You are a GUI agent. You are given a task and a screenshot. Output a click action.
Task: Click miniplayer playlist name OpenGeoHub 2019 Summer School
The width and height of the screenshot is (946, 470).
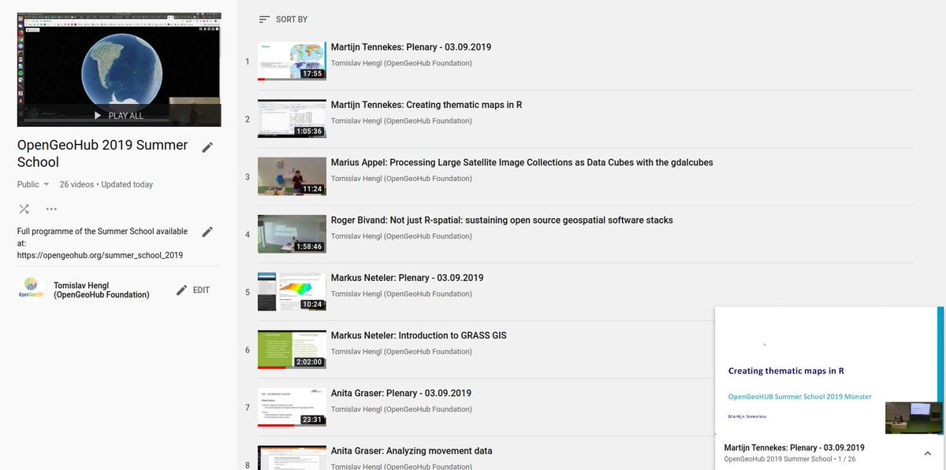(x=778, y=459)
